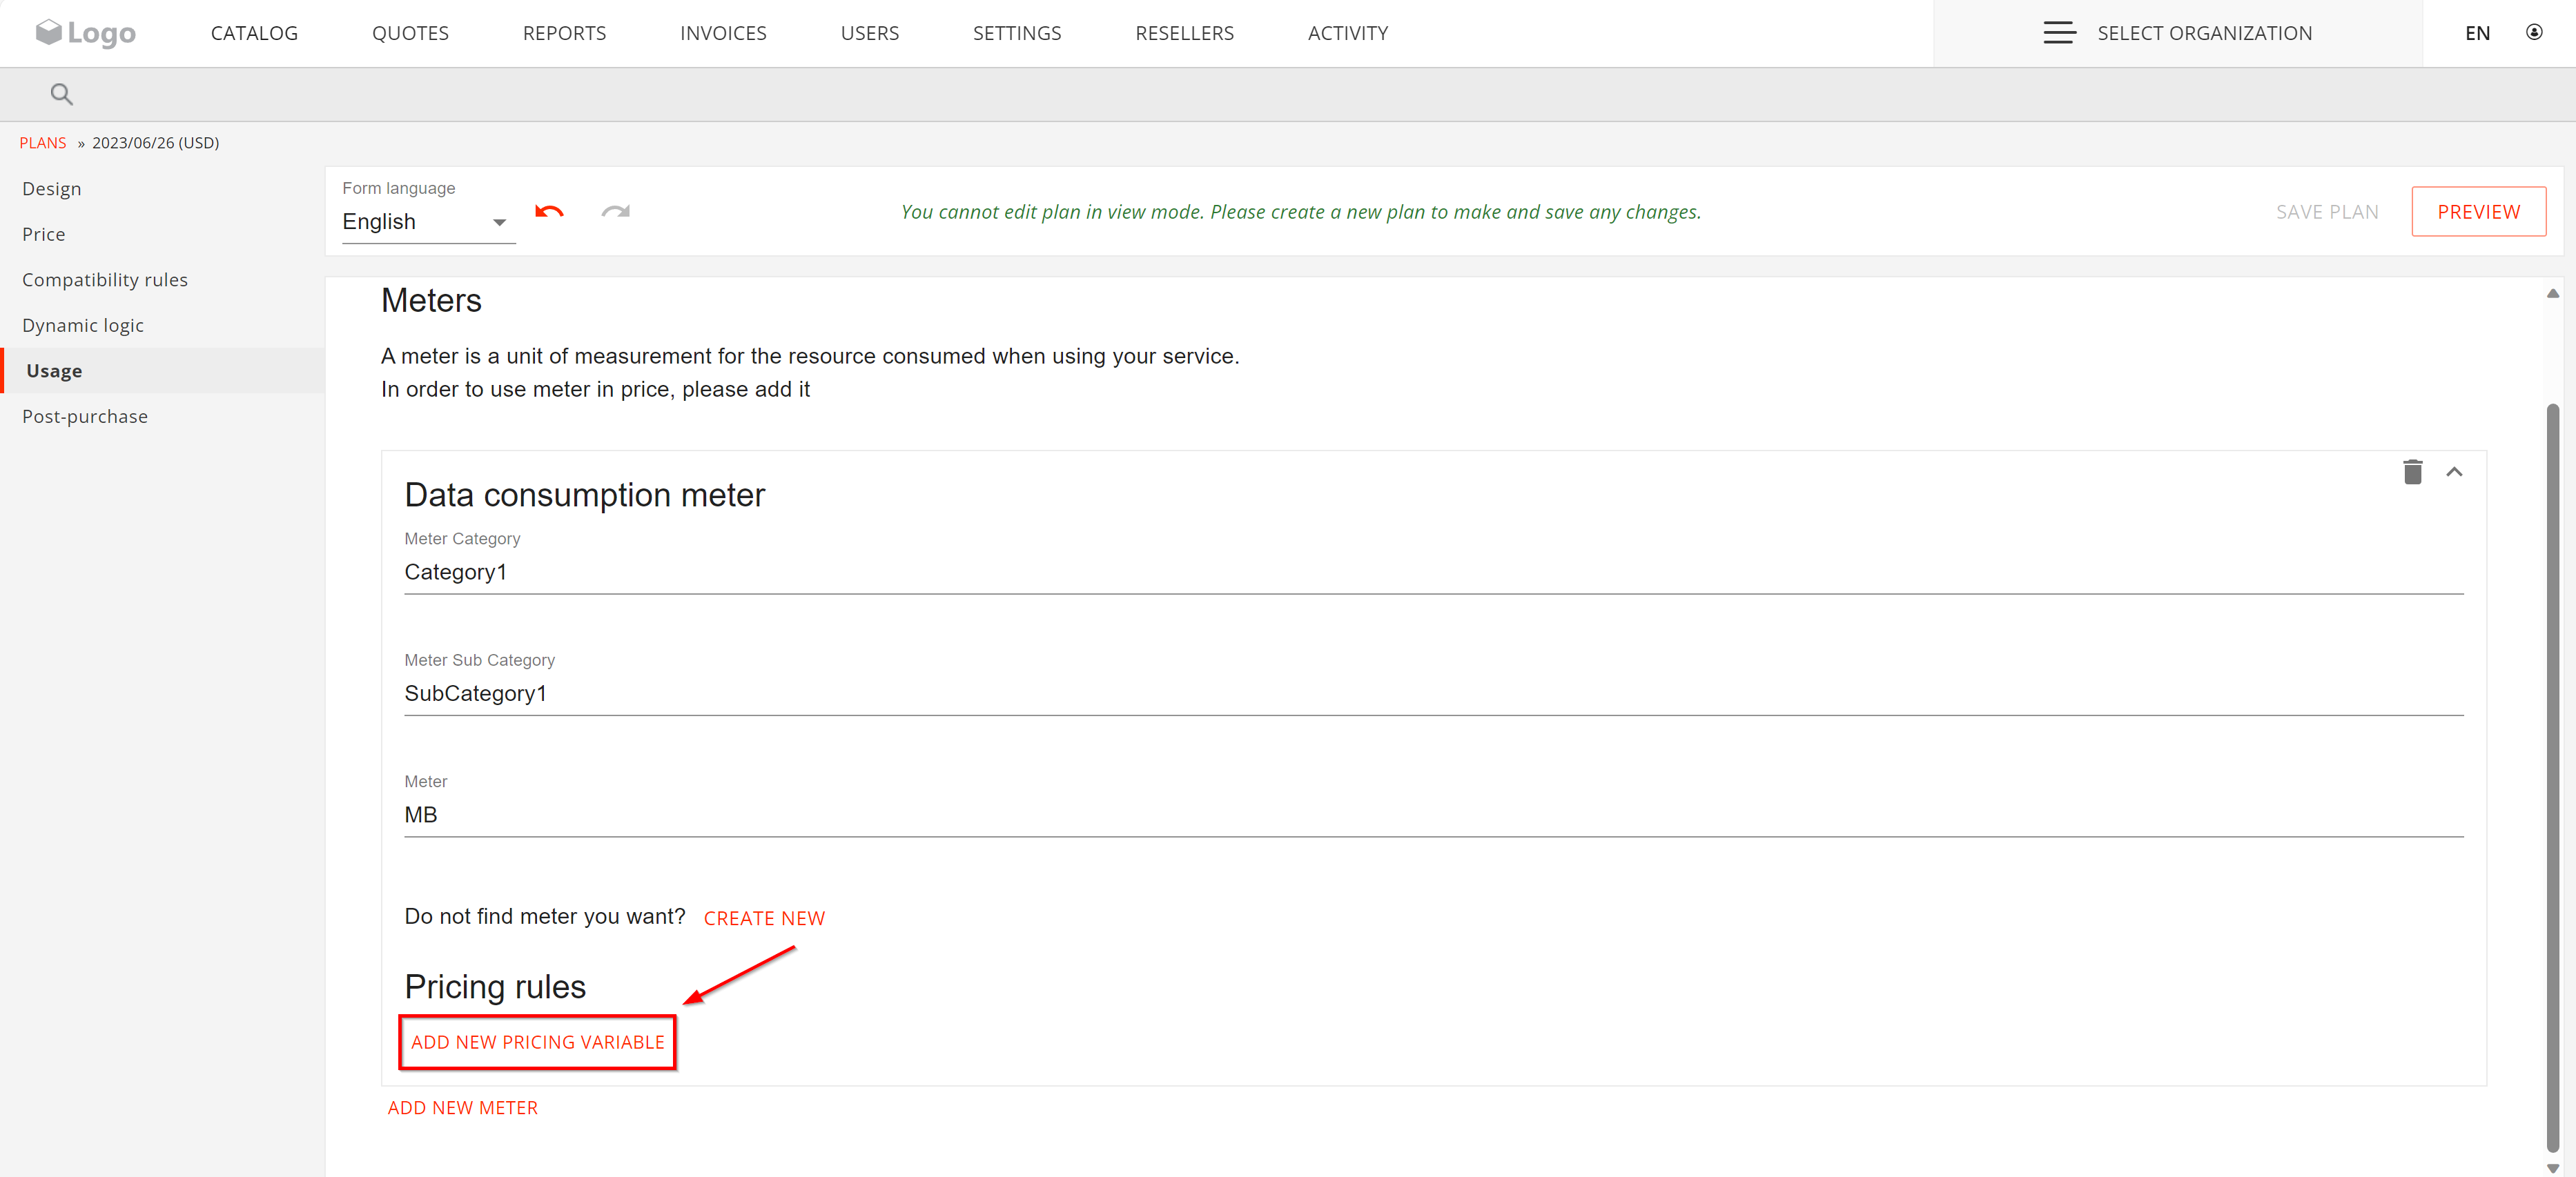The width and height of the screenshot is (2576, 1177).
Task: Click the CREATE NEW meter link
Action: (x=764, y=918)
